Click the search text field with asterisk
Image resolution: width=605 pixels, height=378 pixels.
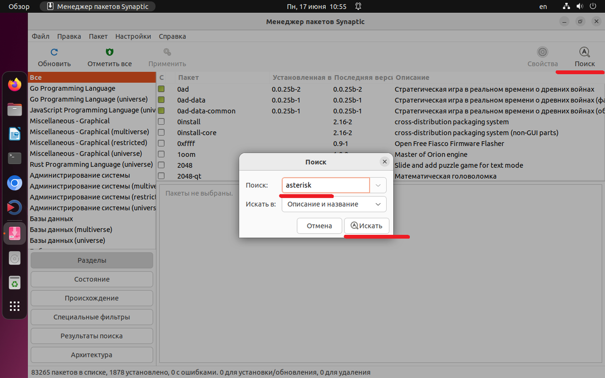tap(326, 185)
